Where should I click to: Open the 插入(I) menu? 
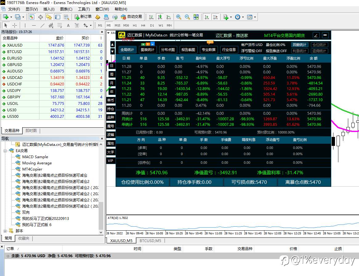click(x=49, y=9)
